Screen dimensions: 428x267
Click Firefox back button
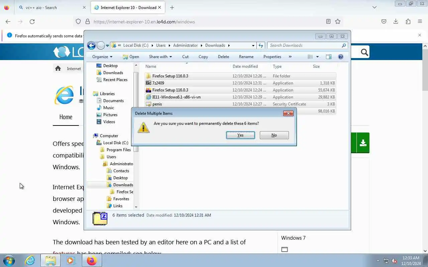[8, 22]
